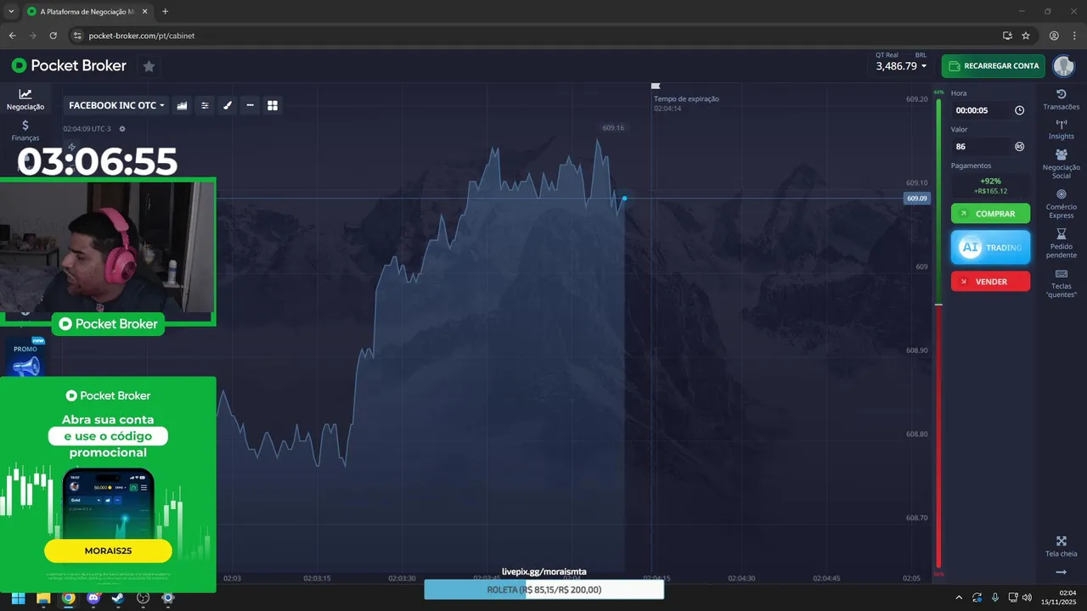Click the AI TRADING button
The width and height of the screenshot is (1087, 611).
click(x=990, y=247)
